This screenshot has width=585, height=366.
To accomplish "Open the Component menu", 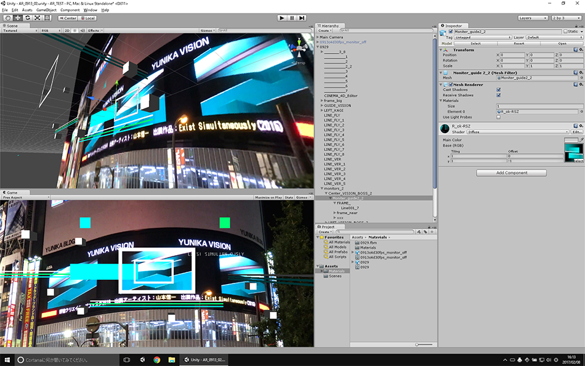I will (x=70, y=10).
